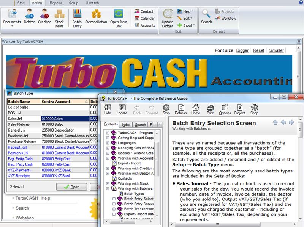
Task: Go to next help topic arrow
Action: [291, 122]
